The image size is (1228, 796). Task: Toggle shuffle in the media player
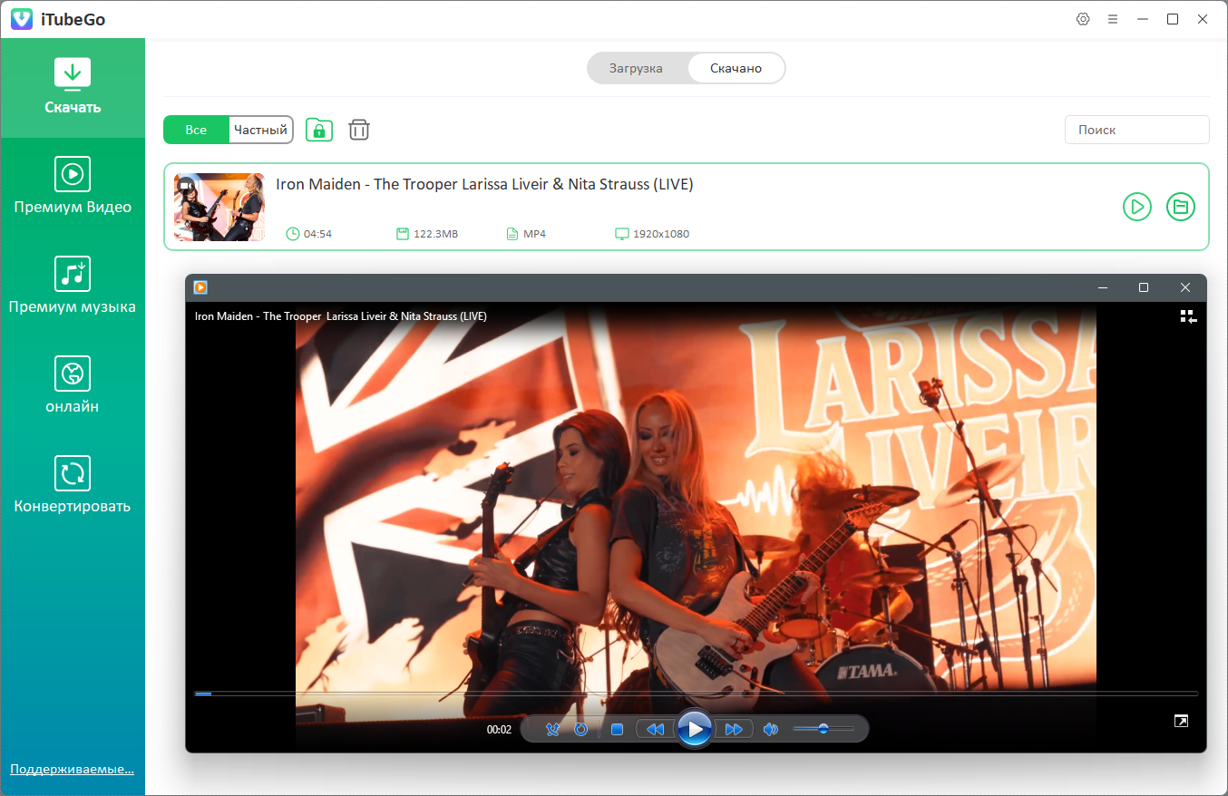pos(553,729)
